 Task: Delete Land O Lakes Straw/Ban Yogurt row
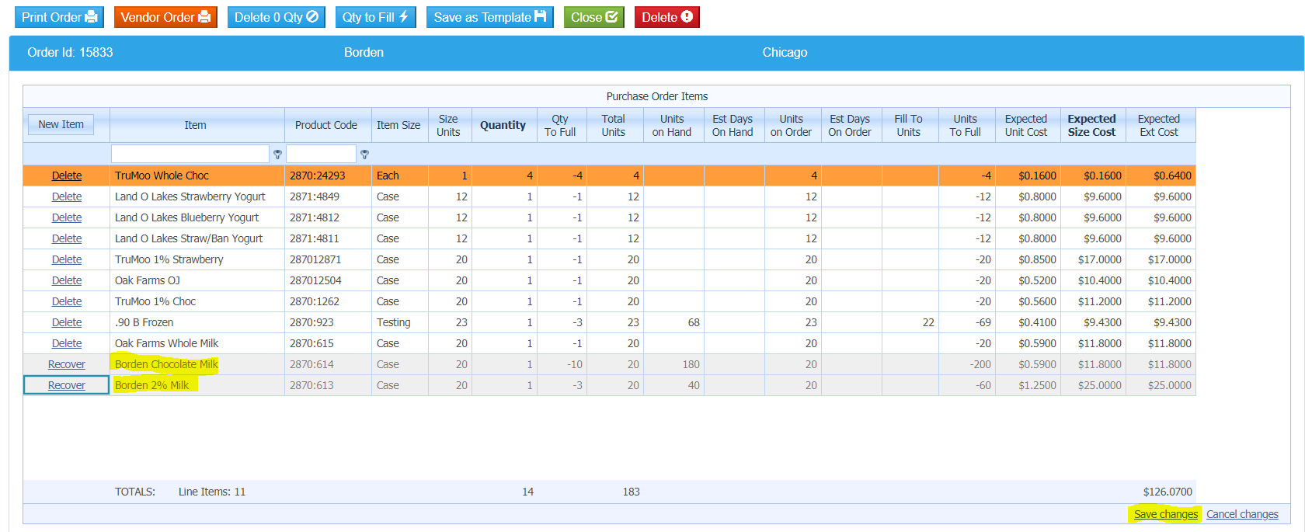click(67, 238)
